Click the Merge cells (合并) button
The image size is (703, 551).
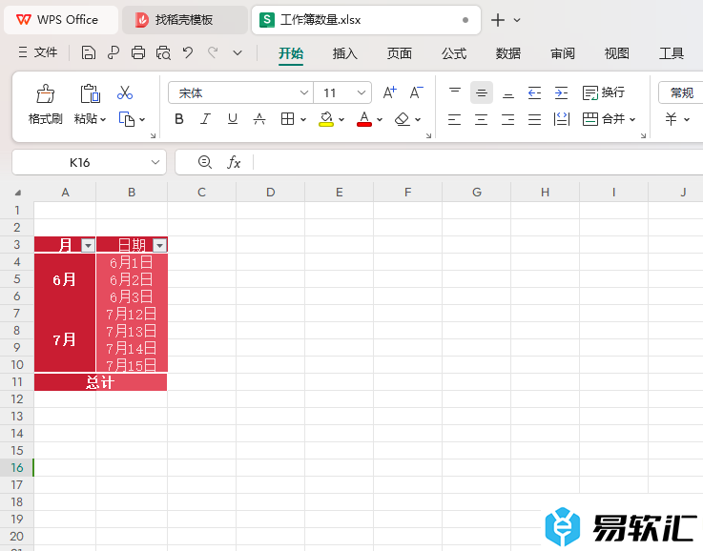(x=604, y=119)
